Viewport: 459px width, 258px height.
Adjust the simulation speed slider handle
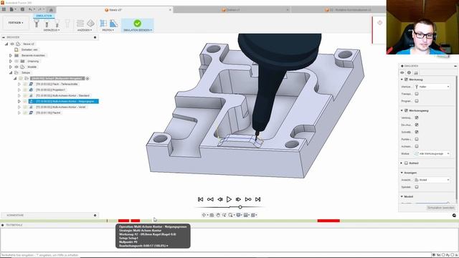pos(240,207)
